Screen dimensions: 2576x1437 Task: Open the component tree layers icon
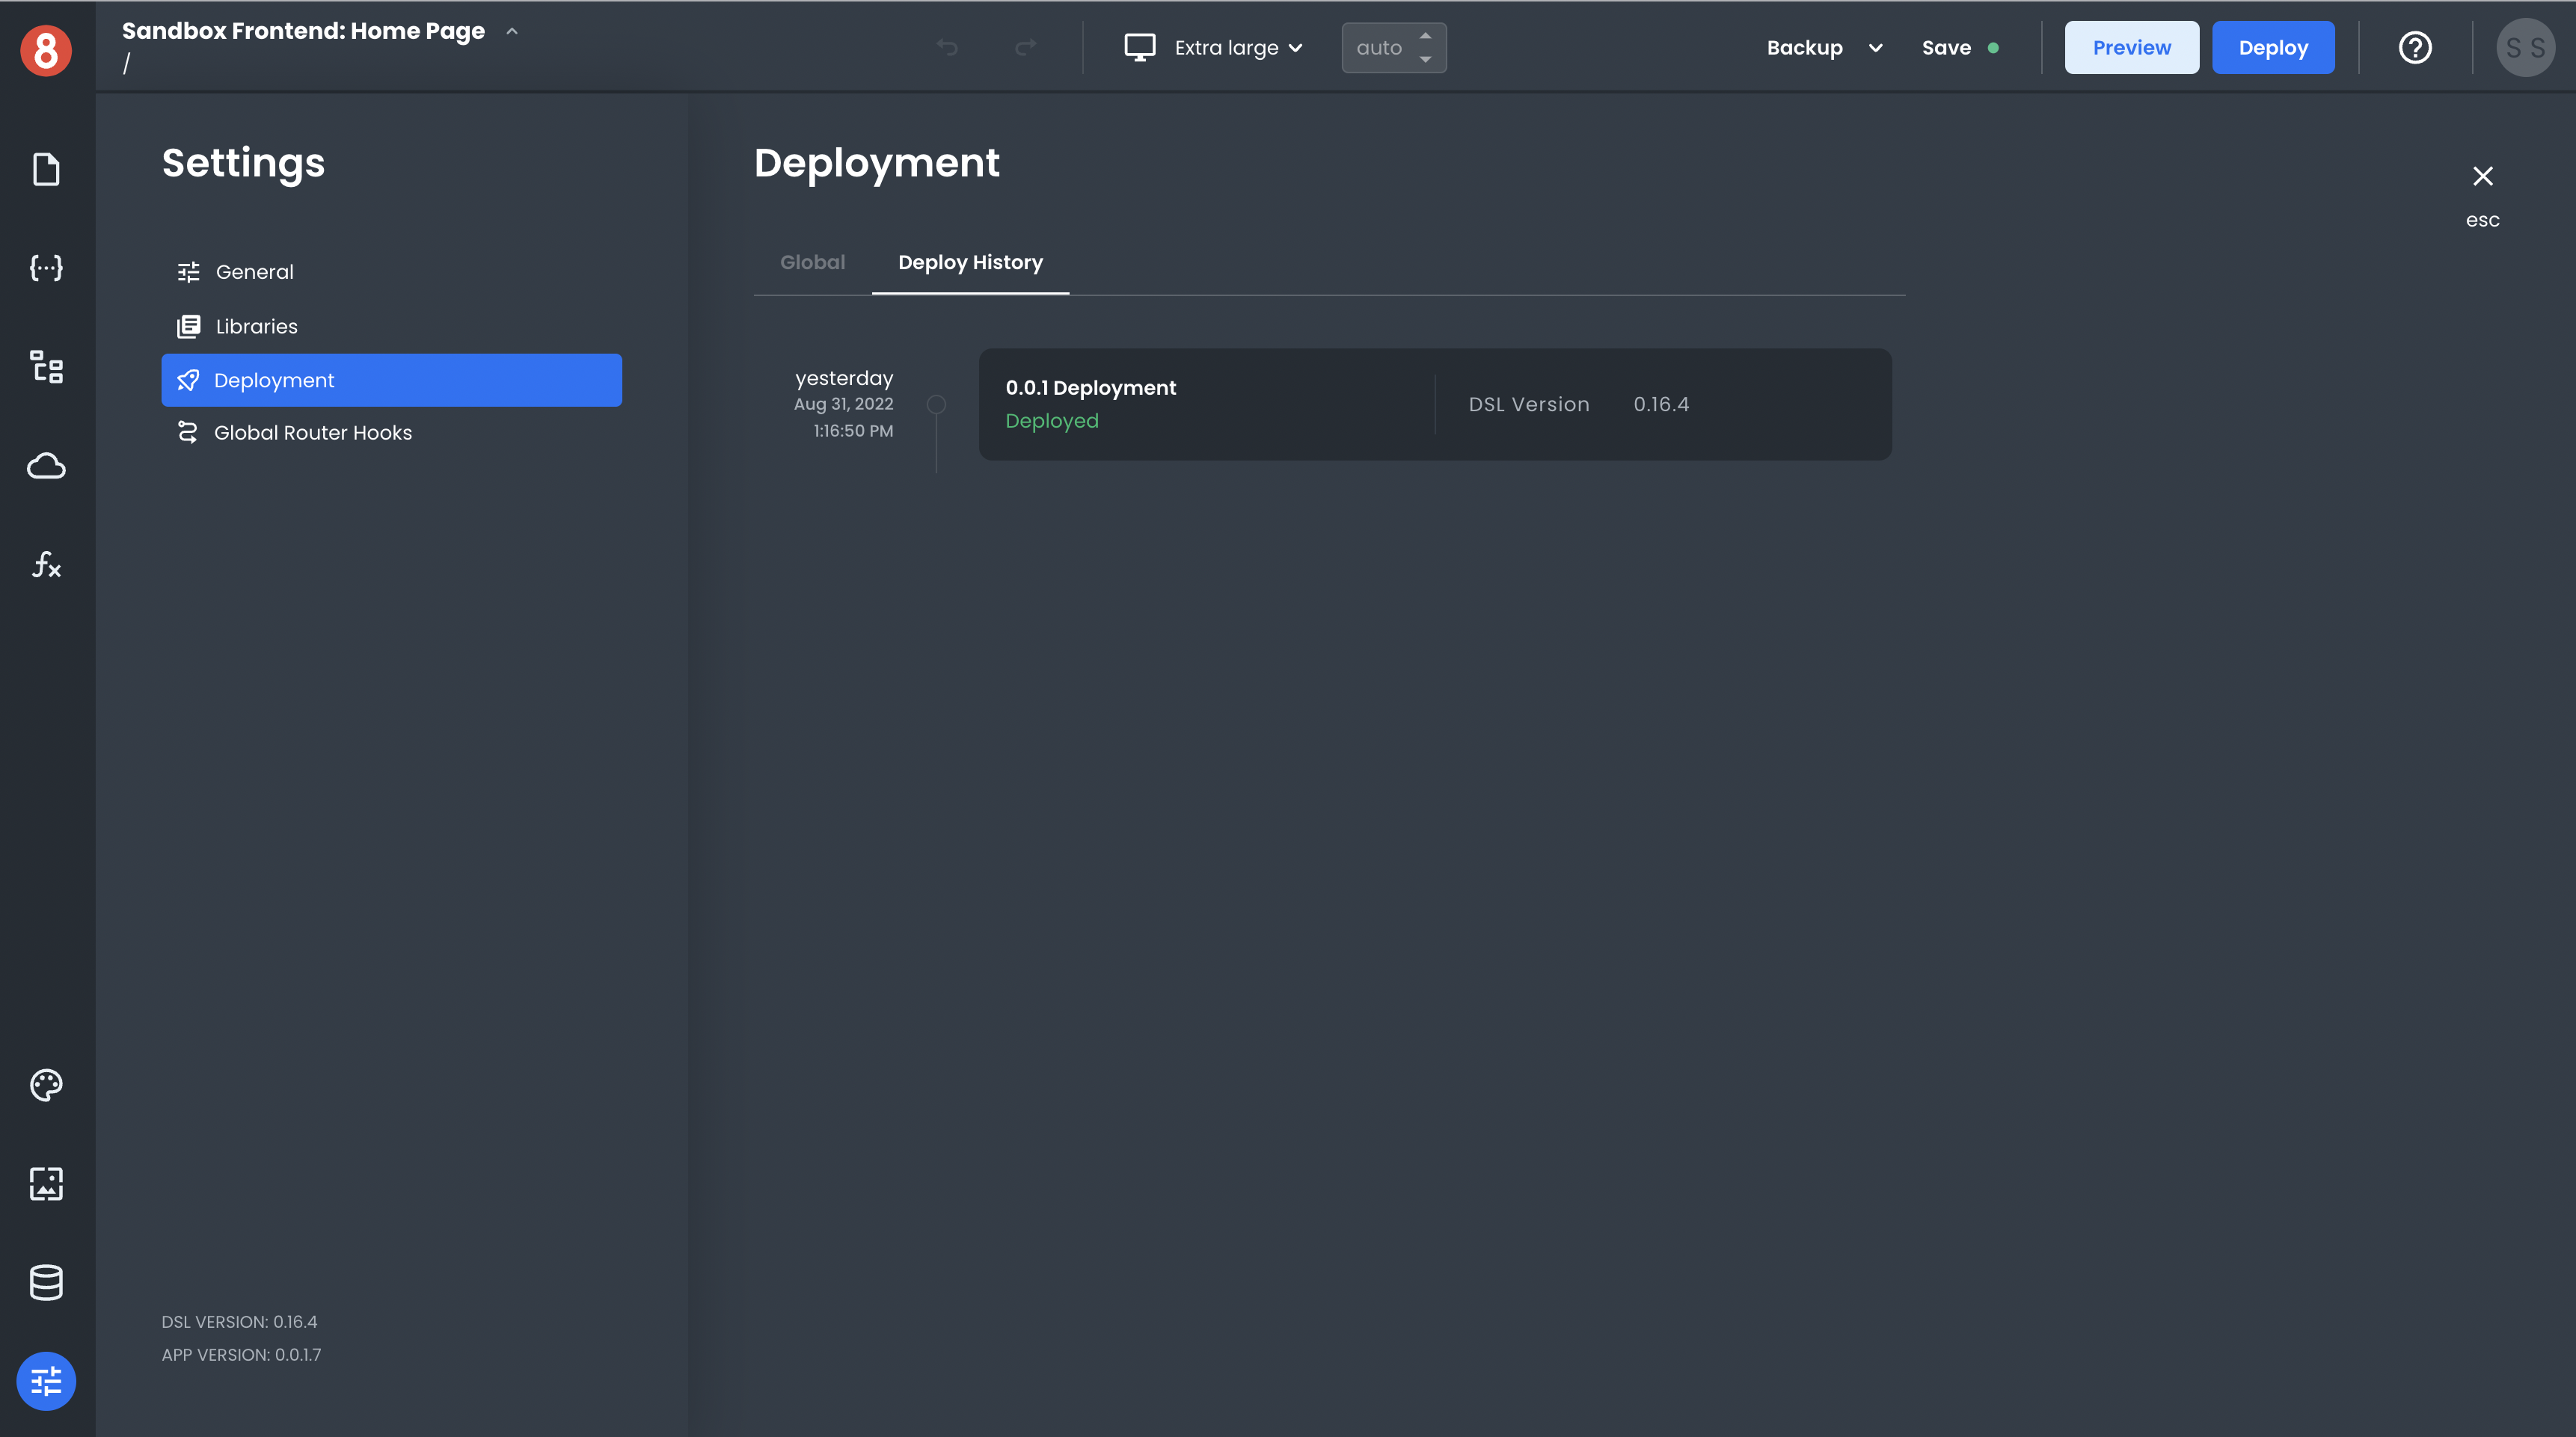pos(46,367)
